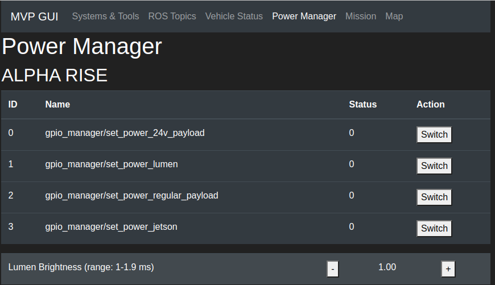
Task: Click the Action column header
Action: [430, 105]
